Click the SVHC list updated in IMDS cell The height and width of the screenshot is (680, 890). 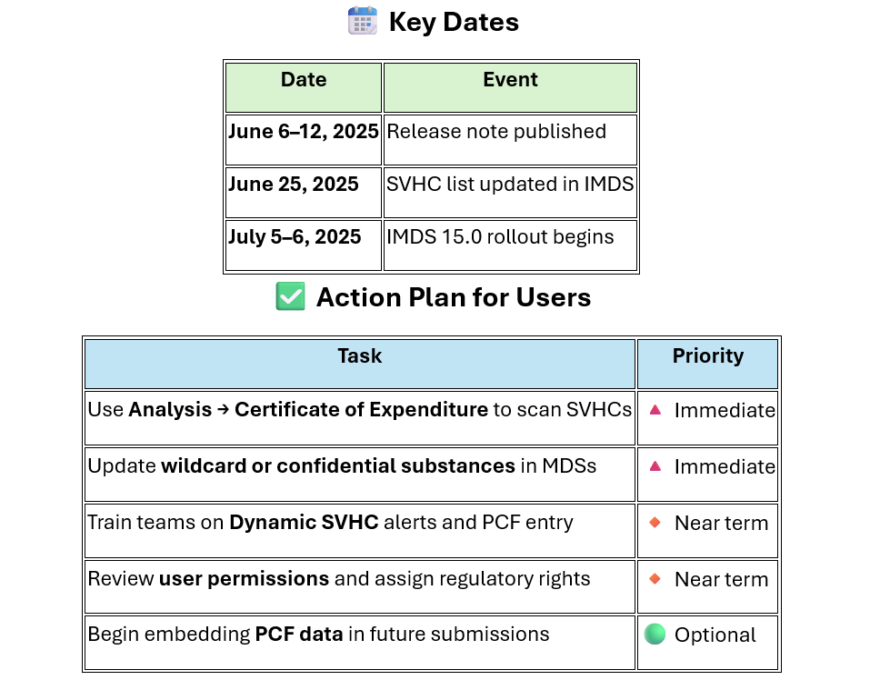[x=510, y=193]
